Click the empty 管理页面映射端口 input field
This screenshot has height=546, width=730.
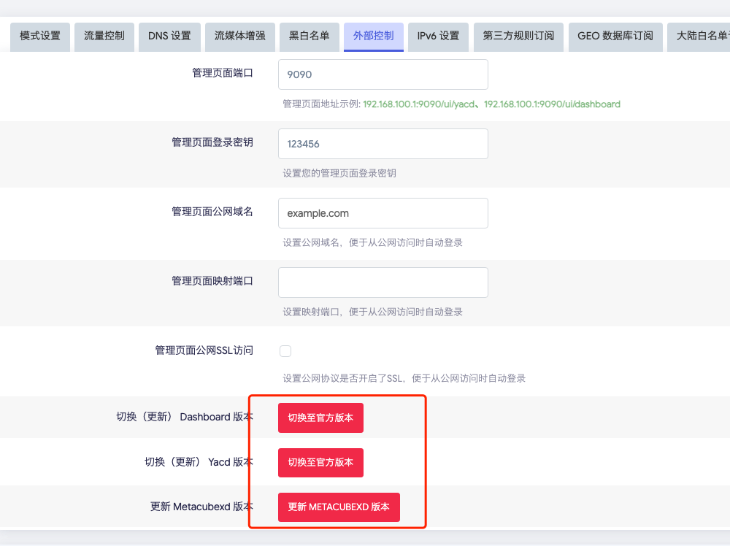383,282
